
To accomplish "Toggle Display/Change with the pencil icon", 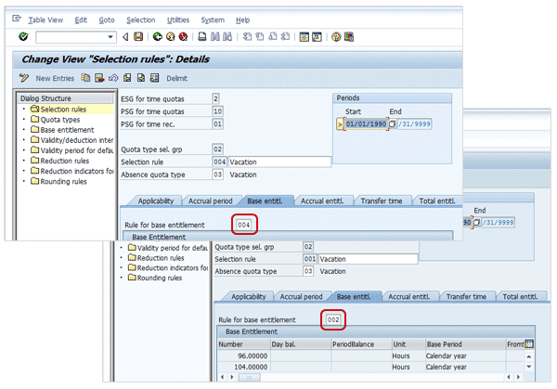I will click(24, 78).
